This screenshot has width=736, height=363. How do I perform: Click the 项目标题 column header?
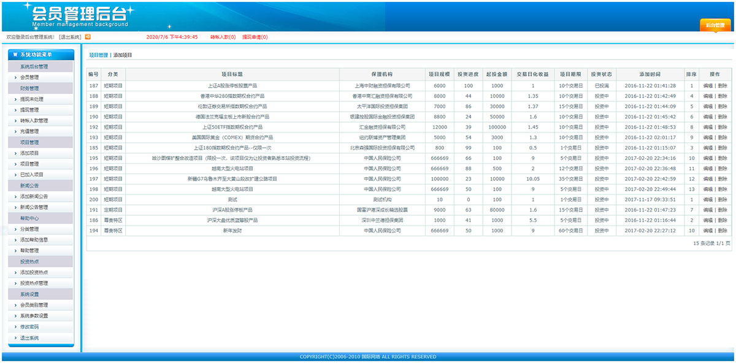tap(232, 74)
